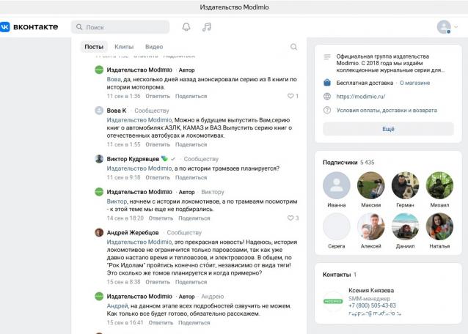Click Поделиться under 11 сен в 1:36 comment
Viewport: 468px width, 334px height.
click(x=191, y=96)
